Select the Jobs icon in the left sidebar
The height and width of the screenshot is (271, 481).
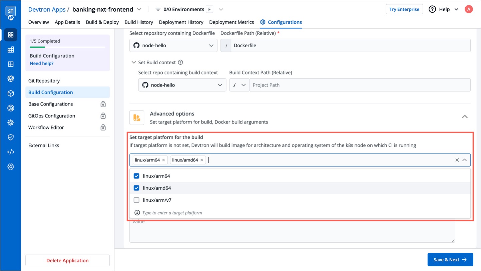(11, 64)
